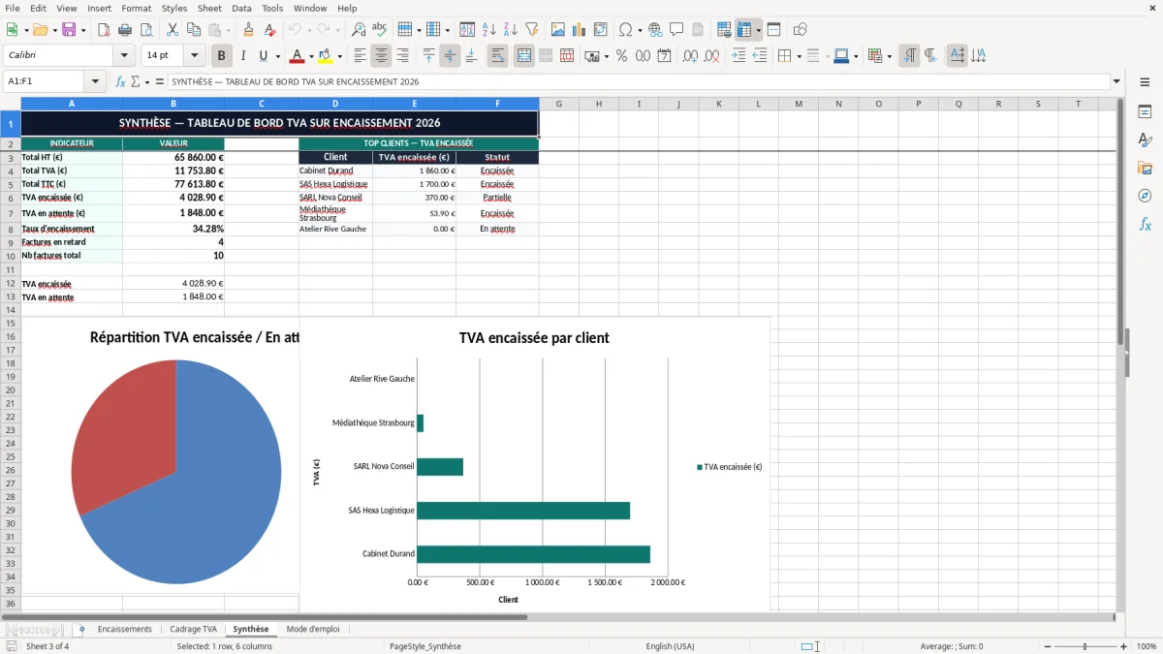Image resolution: width=1163 pixels, height=654 pixels.
Task: Expand Name Box dropdown arrow
Action: (95, 82)
